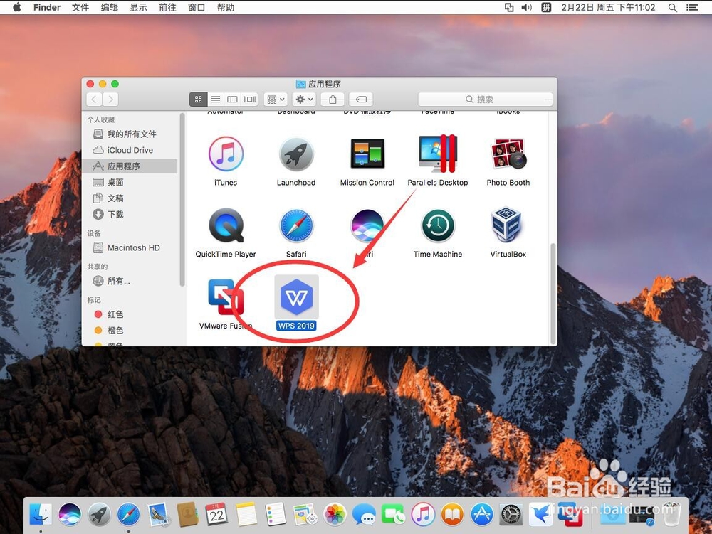712x534 pixels.
Task: Switch to list view
Action: pos(216,100)
